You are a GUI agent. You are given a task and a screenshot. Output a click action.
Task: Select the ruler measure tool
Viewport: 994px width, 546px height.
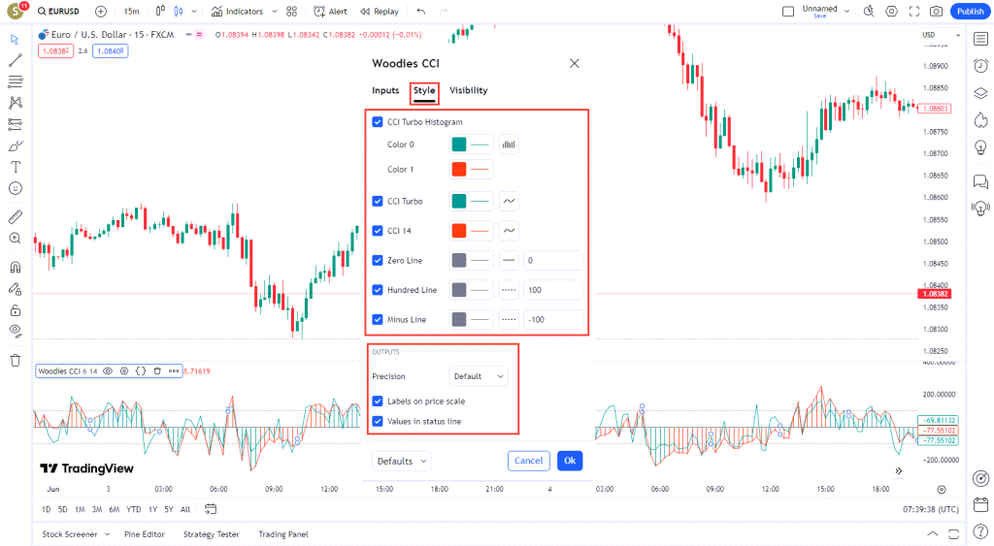(x=15, y=216)
